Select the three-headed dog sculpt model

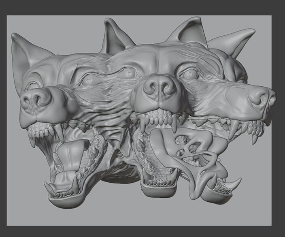click(144, 113)
